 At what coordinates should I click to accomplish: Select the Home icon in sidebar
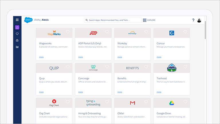(17, 28)
